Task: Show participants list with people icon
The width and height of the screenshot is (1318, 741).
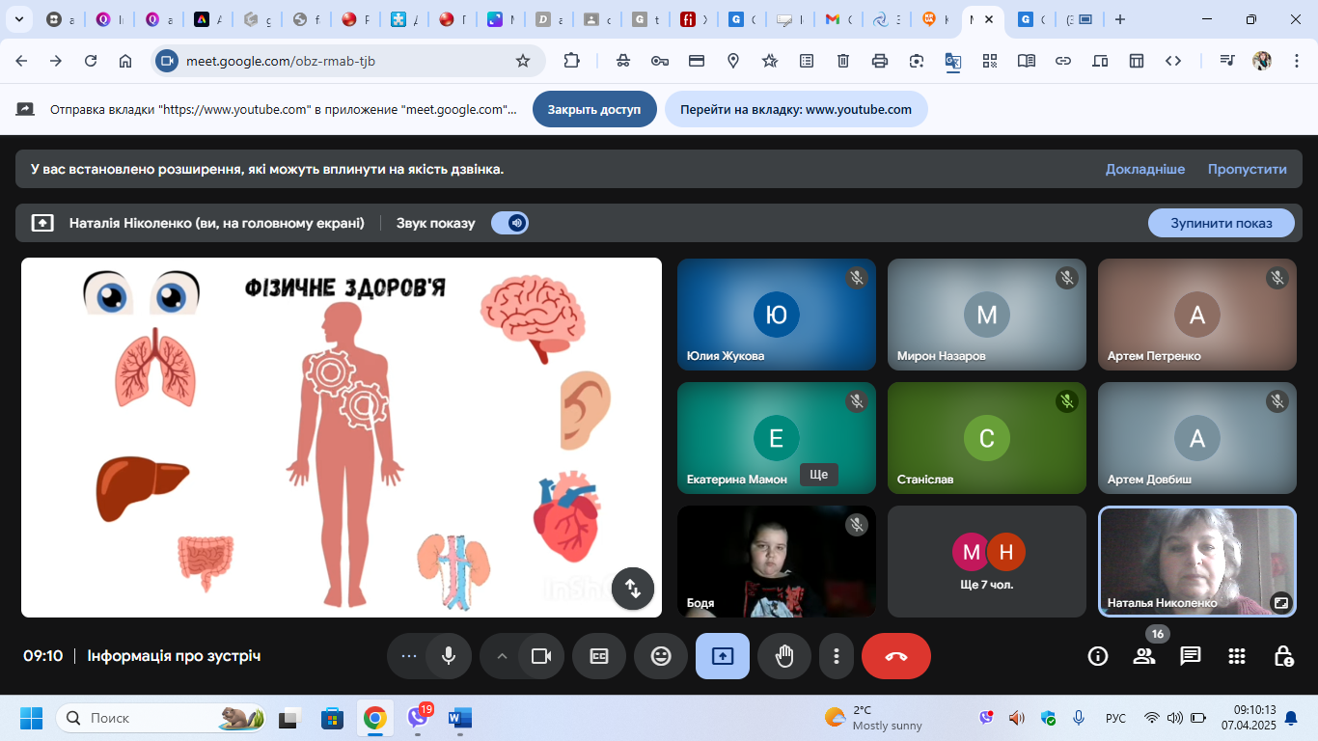Action: tap(1144, 656)
